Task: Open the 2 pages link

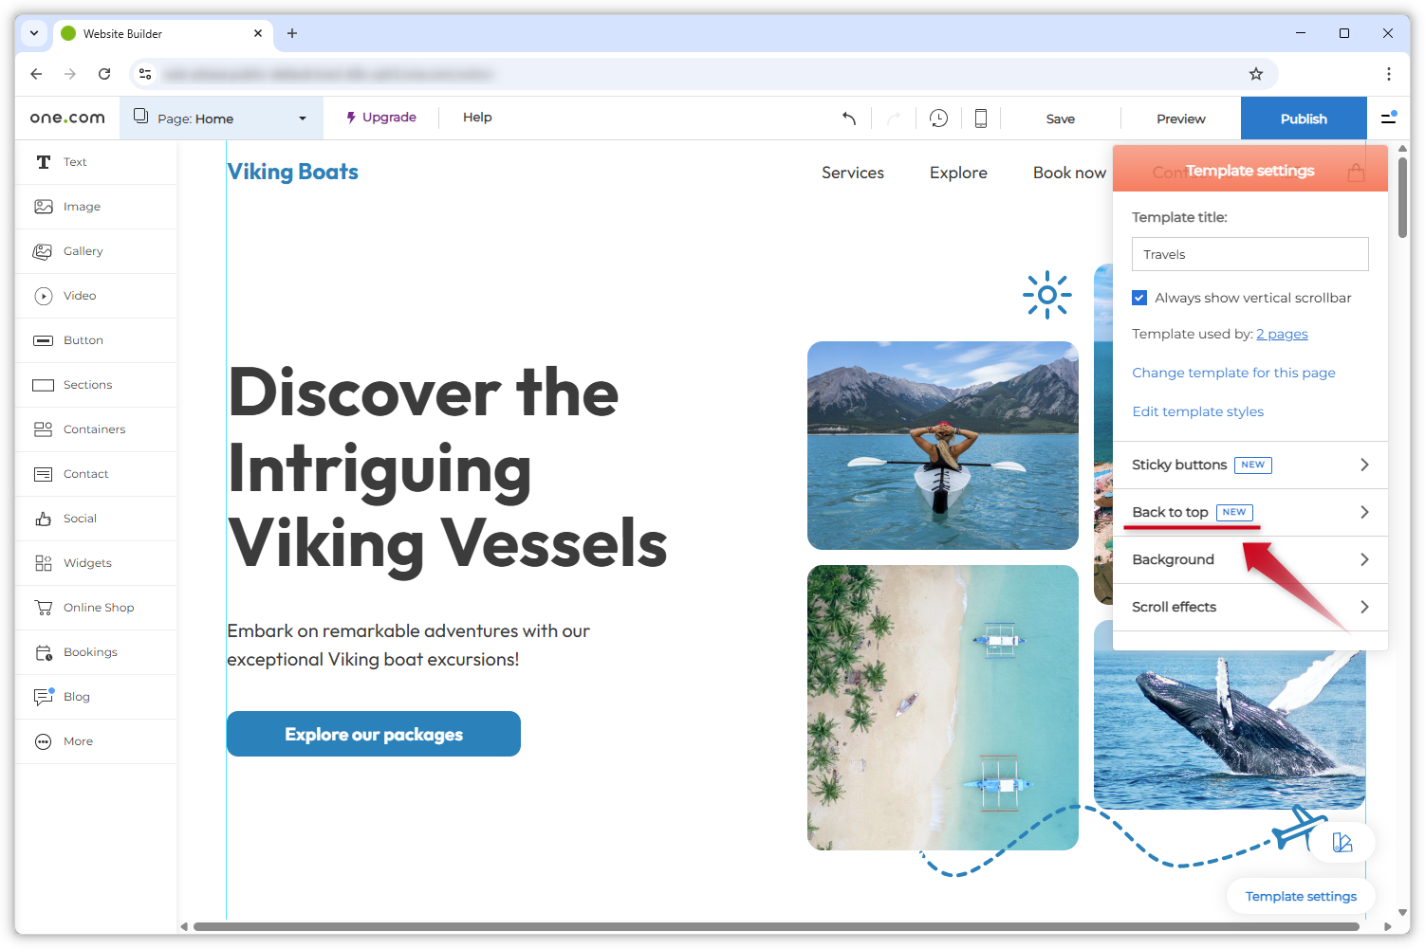Action: click(1282, 334)
